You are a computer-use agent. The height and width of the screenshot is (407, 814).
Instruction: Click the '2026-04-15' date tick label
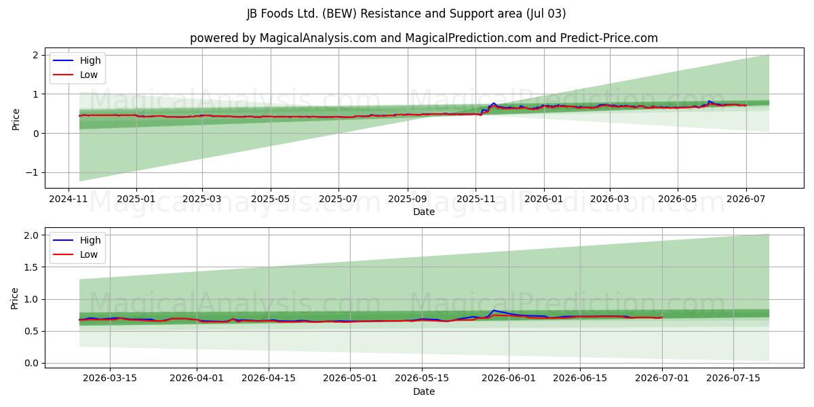[x=269, y=379]
